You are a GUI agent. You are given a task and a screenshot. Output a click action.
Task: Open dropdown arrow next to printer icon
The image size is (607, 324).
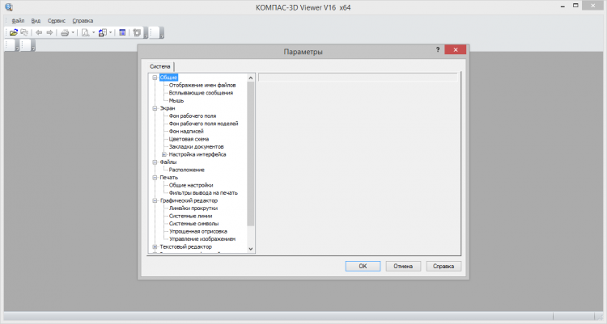coord(73,33)
